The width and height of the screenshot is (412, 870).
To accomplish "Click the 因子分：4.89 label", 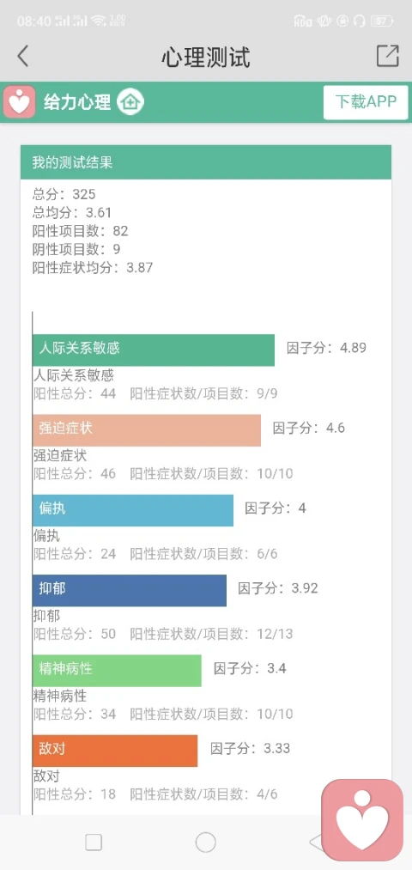I will tap(327, 349).
